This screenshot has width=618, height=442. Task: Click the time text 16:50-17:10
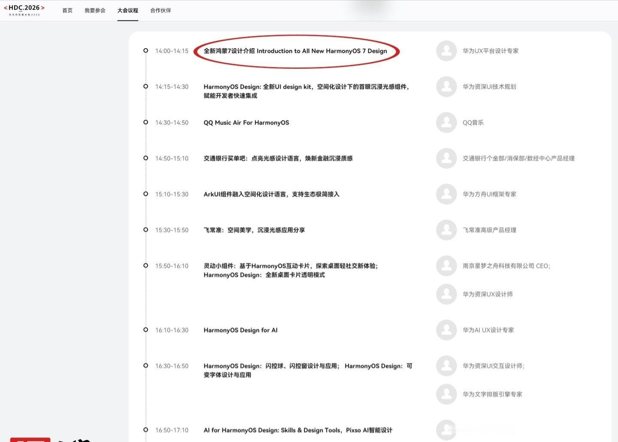pos(172,430)
